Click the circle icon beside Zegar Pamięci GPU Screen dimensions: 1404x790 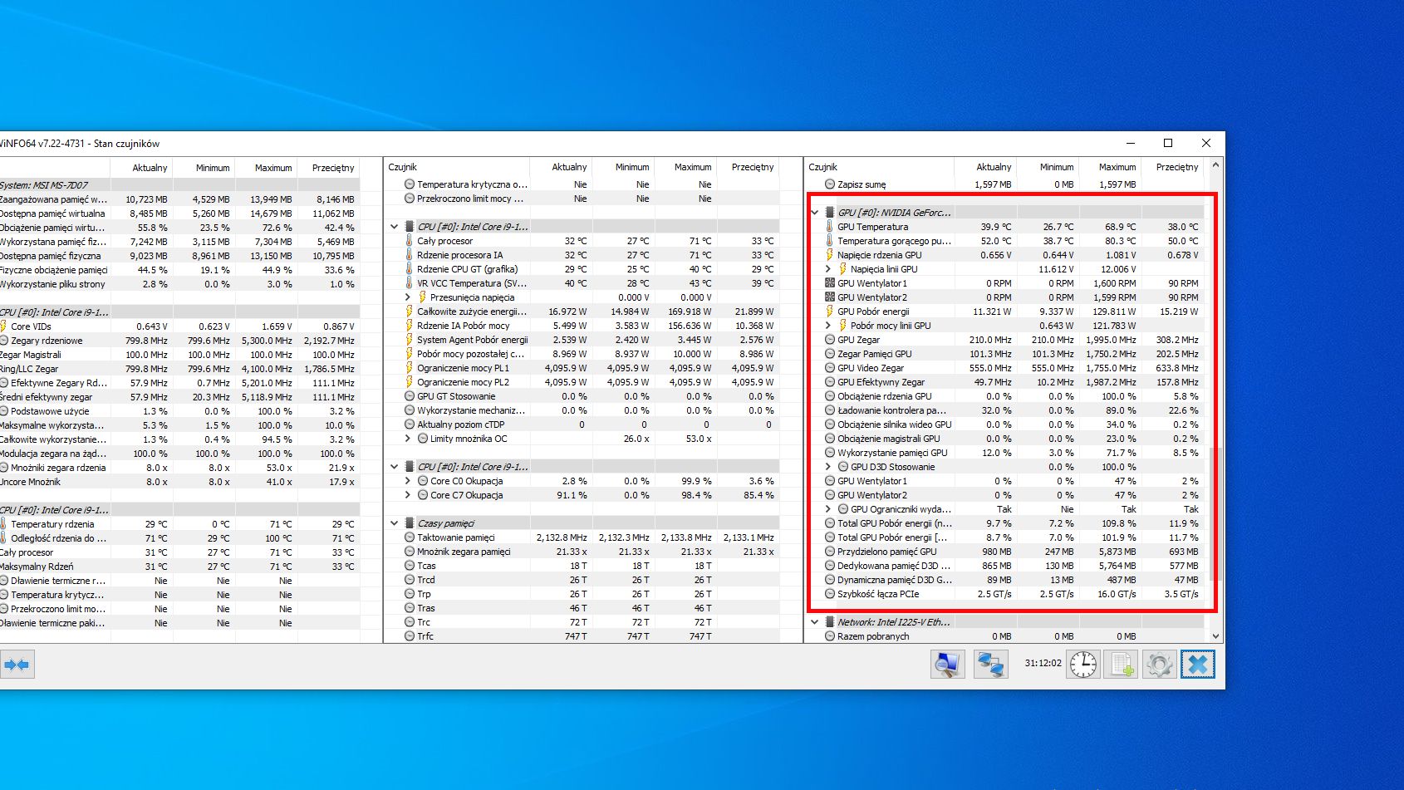tap(829, 354)
